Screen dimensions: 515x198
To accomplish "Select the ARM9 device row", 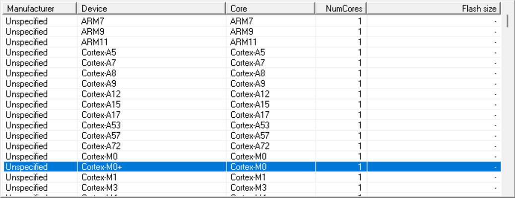I will (x=252, y=32).
